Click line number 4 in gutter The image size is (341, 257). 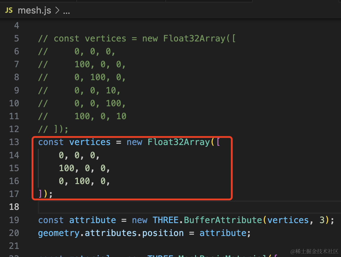pyautogui.click(x=17, y=26)
